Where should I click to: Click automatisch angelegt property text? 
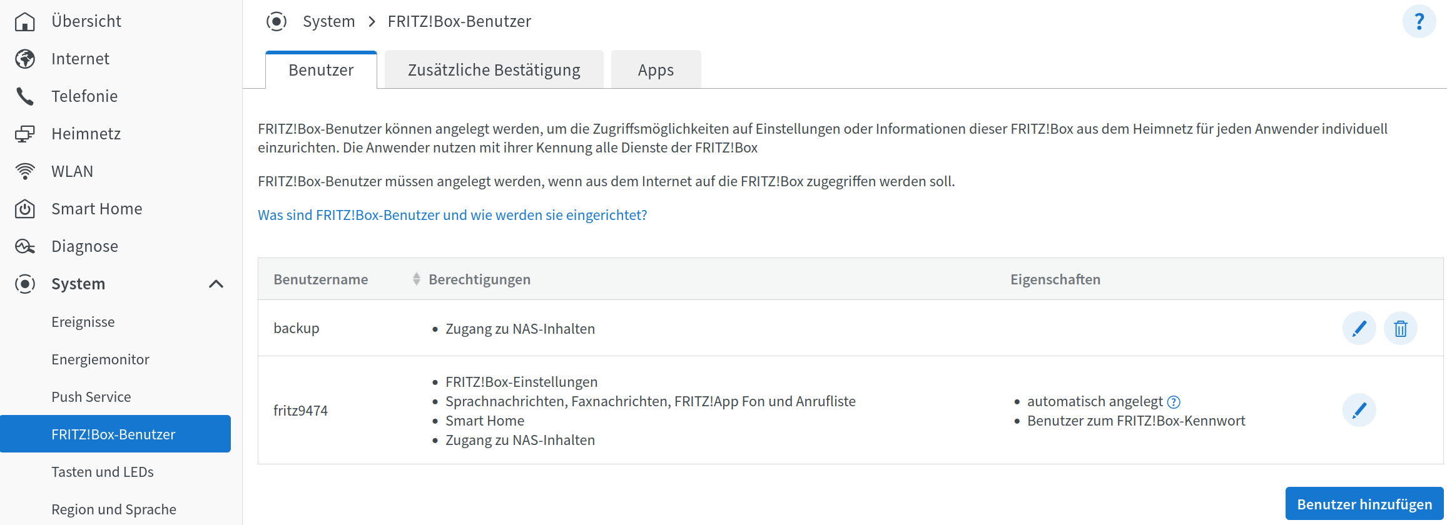coord(1095,401)
